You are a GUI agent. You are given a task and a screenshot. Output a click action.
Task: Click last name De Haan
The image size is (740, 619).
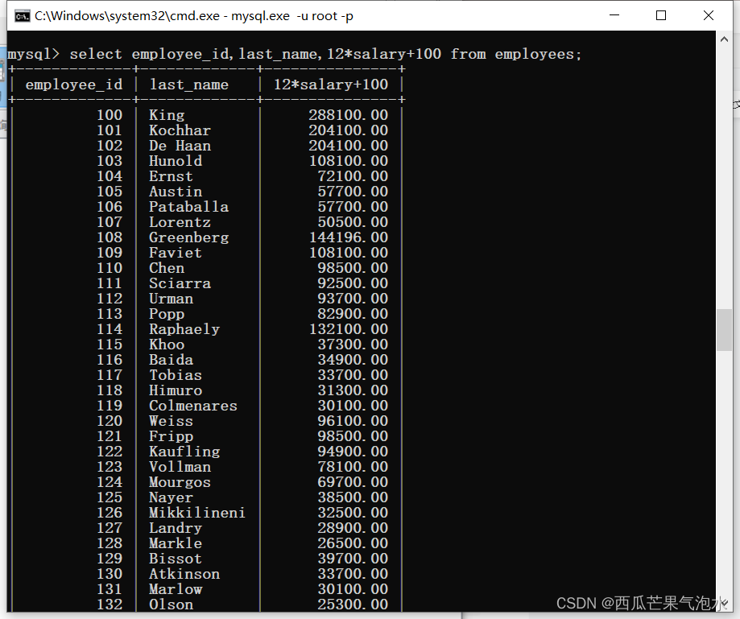coord(180,146)
